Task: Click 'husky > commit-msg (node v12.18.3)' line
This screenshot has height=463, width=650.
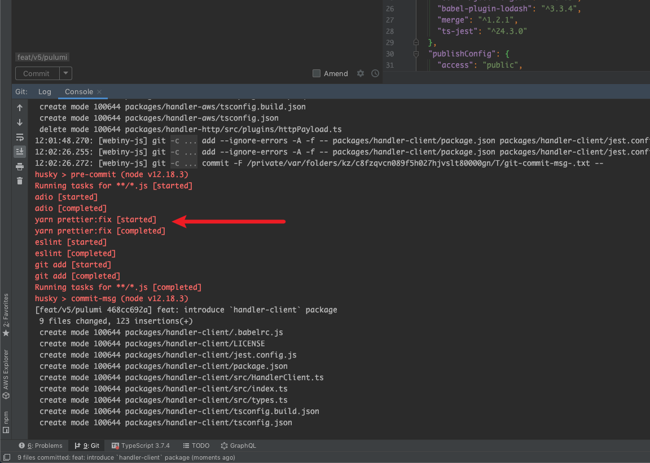Action: [x=112, y=298]
